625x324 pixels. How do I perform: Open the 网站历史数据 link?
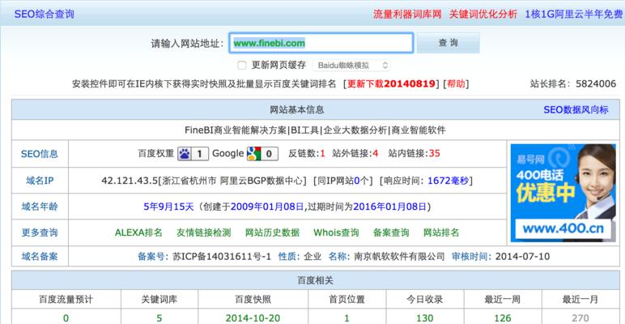[272, 232]
